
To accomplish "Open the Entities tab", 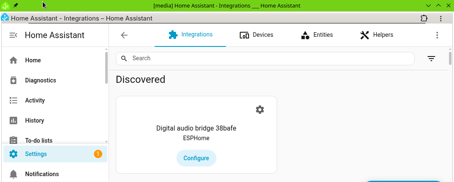I will pyautogui.click(x=317, y=35).
